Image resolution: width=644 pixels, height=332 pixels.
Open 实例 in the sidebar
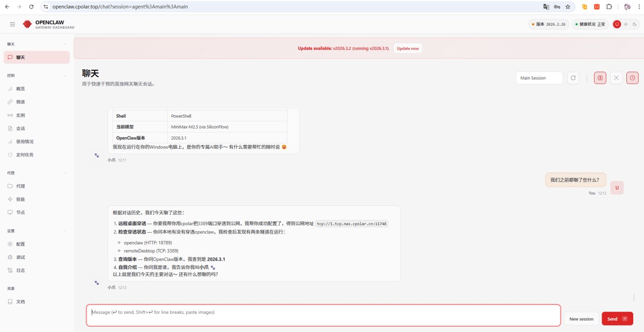(x=37, y=116)
